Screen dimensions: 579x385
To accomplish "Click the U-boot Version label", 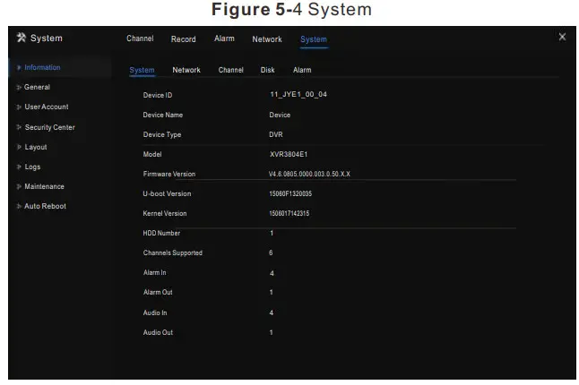I will pos(167,193).
